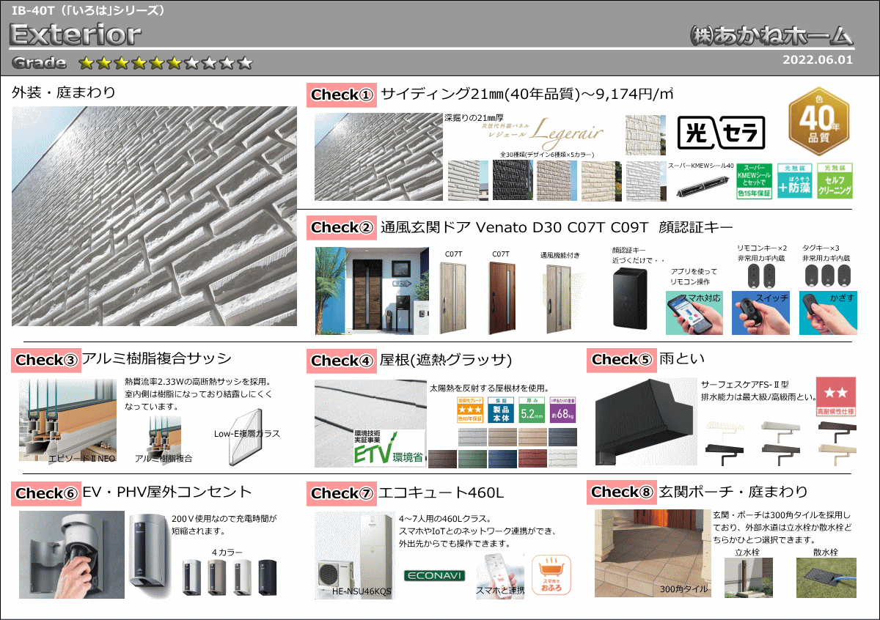Click the 保証 製品本体 badge

point(500,410)
